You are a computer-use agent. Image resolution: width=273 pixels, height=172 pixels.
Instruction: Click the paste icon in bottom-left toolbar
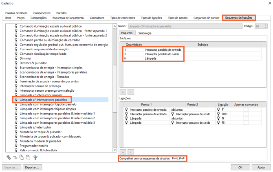[x=28, y=157]
